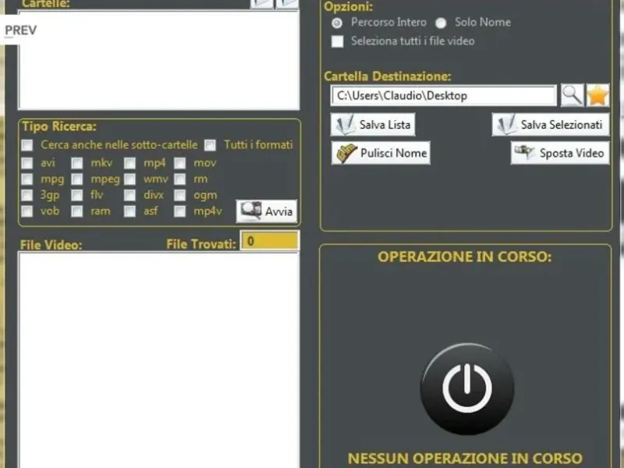This screenshot has width=624, height=468.
Task: Tick the 3gp format checkbox
Action: click(27, 195)
